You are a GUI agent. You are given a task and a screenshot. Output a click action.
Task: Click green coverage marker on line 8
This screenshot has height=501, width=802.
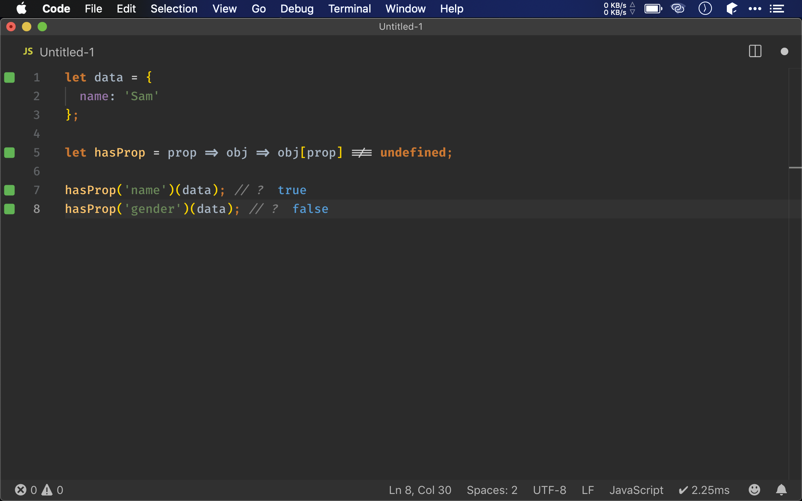pyautogui.click(x=9, y=209)
